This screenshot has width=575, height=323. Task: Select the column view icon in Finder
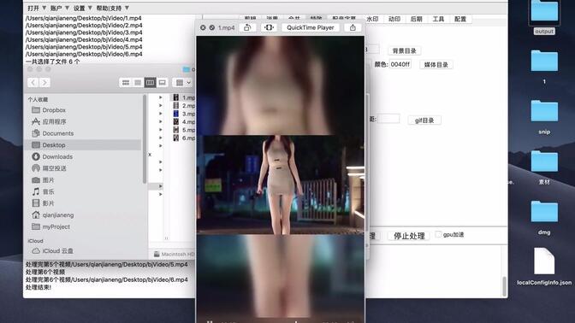tap(150, 82)
